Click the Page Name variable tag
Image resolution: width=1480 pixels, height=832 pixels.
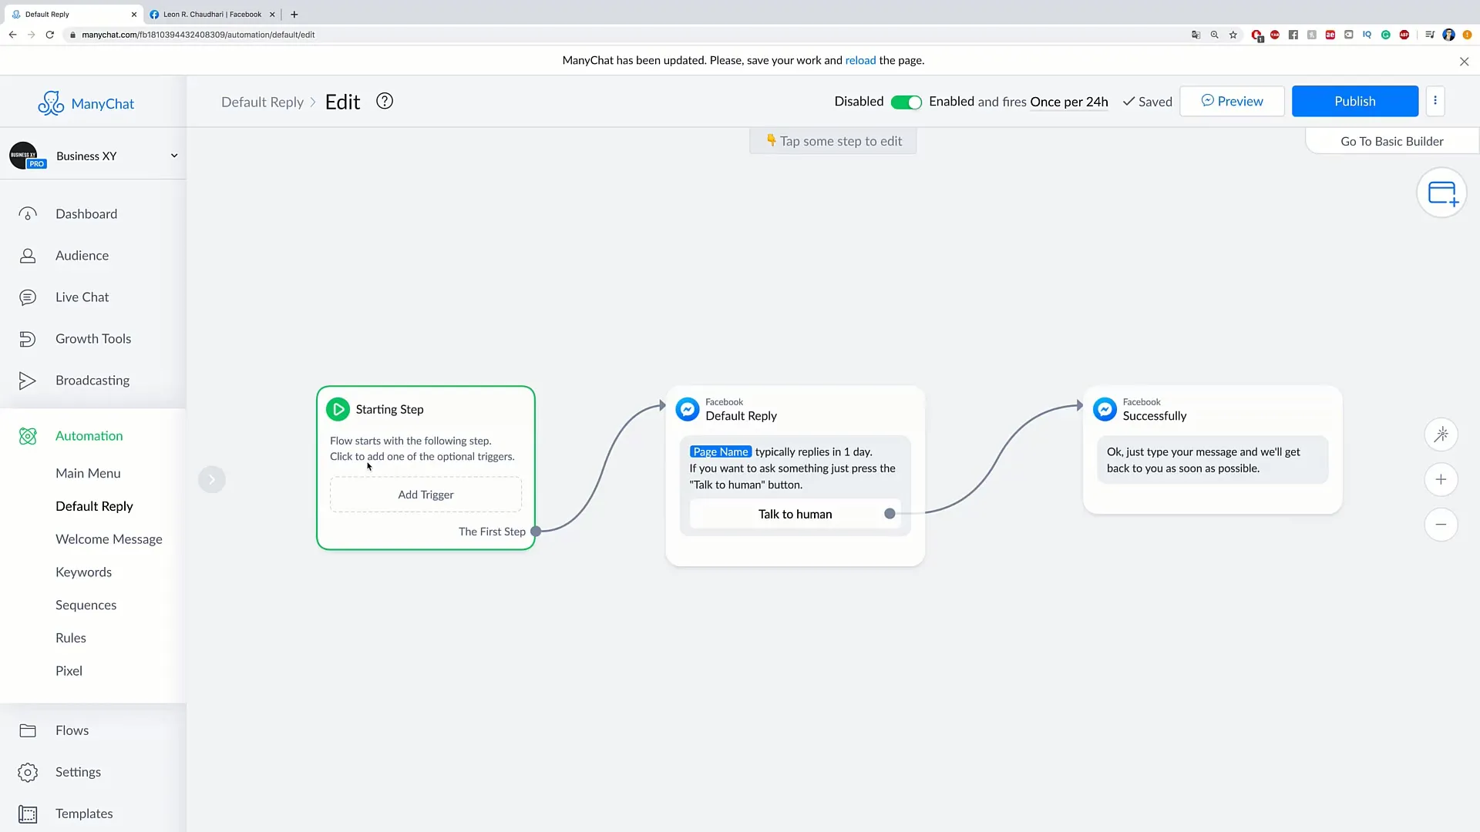720,452
